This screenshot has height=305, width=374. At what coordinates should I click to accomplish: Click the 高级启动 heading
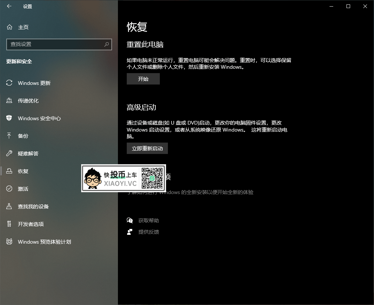click(x=141, y=107)
